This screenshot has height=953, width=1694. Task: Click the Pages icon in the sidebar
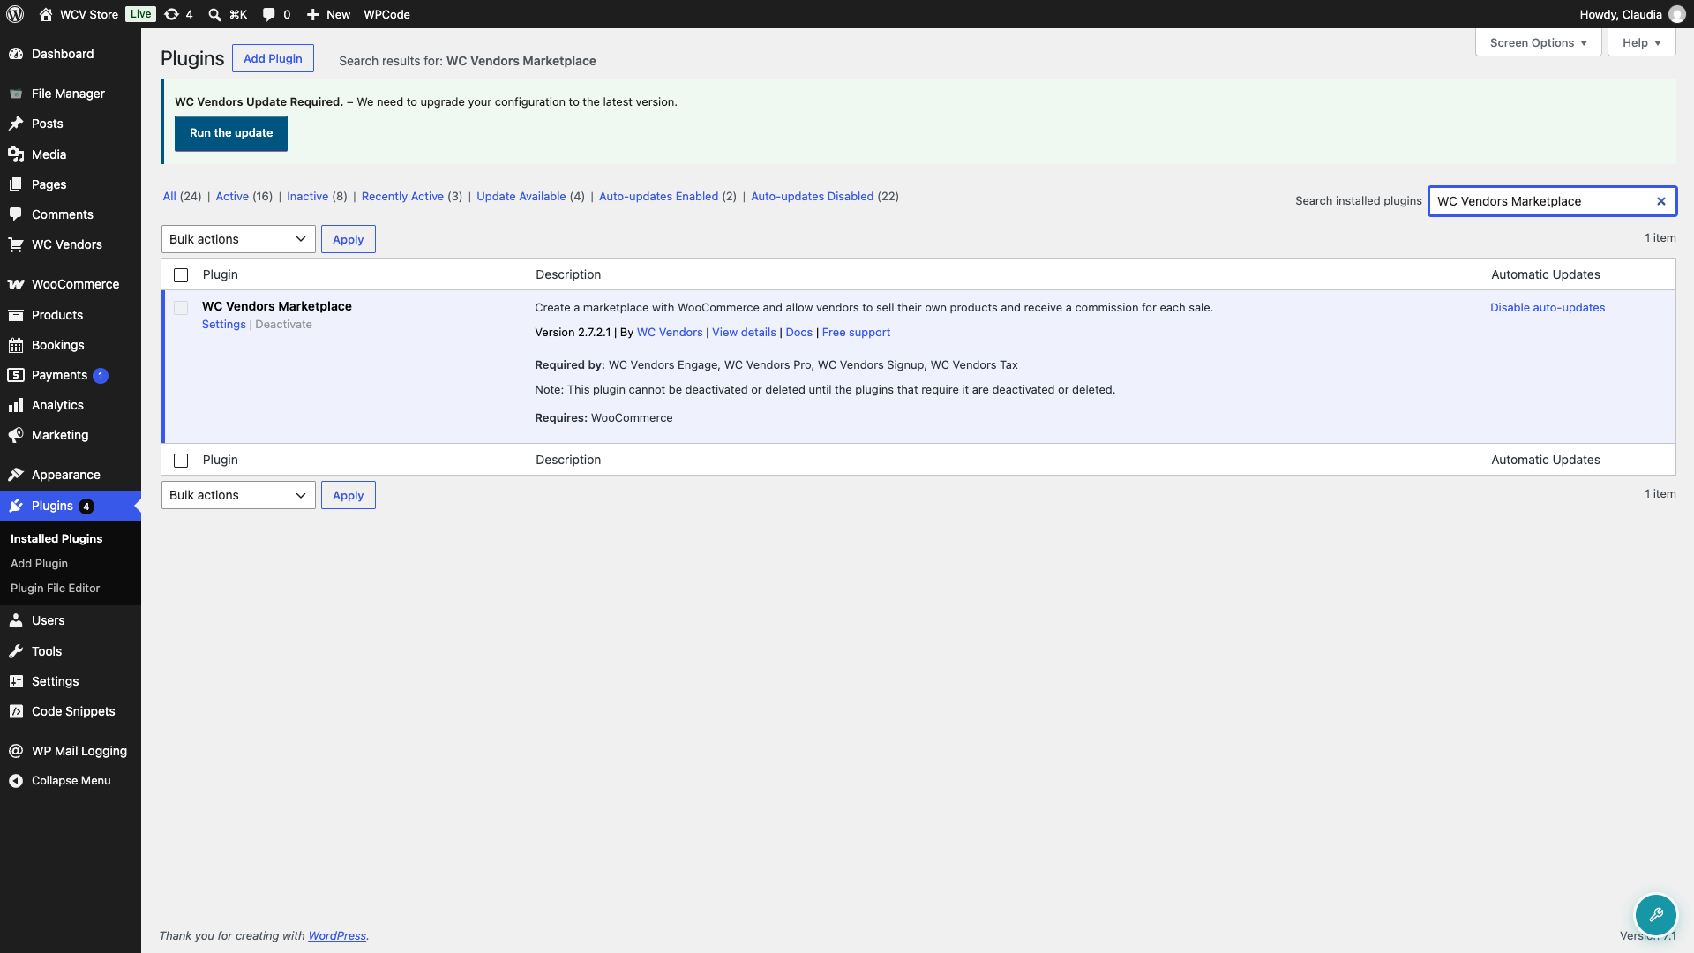pyautogui.click(x=16, y=184)
